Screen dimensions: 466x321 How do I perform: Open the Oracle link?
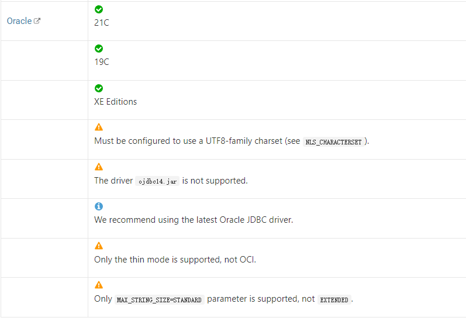click(19, 21)
